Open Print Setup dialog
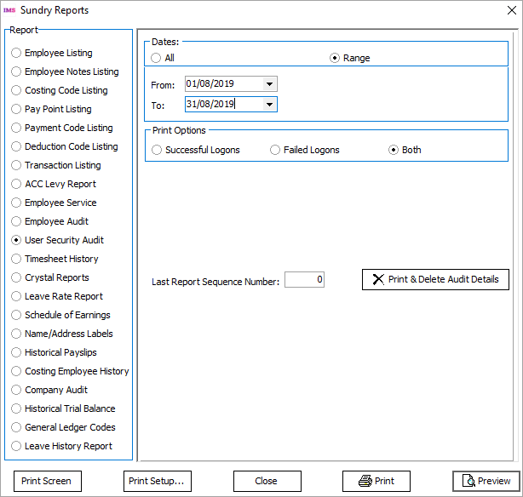 pos(158,481)
